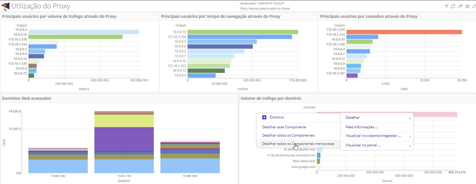Click the Atualização timestamp text
476x184 pixels.
coord(262,3)
